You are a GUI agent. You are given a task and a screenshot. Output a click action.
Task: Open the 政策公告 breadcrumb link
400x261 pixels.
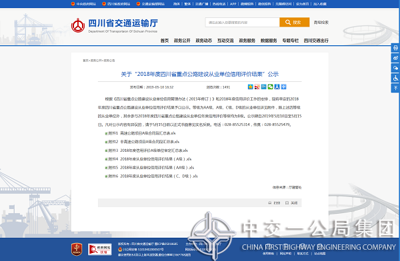coord(109,61)
